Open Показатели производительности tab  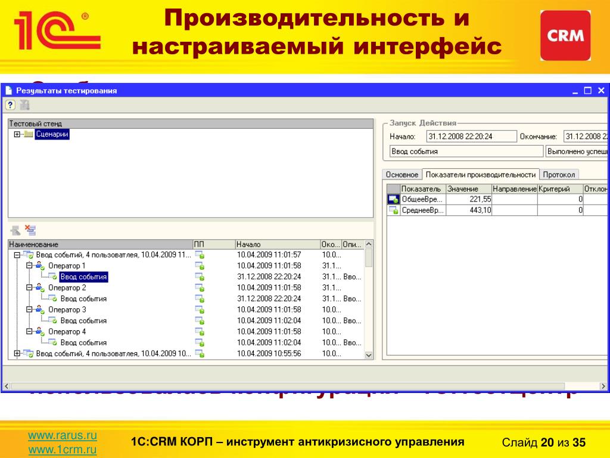click(x=481, y=174)
